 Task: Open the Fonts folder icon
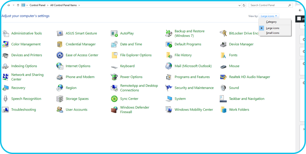coord(223,55)
